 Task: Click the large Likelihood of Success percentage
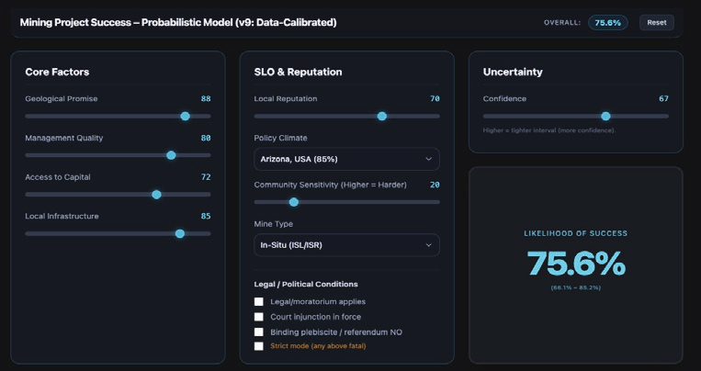tap(576, 264)
